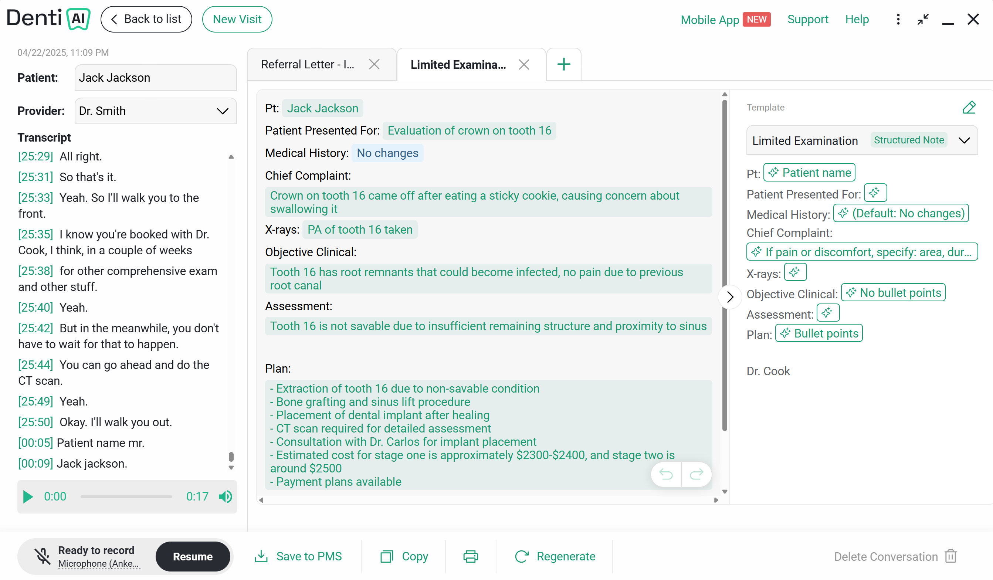
Task: Expand the Limited Examination template dropdown
Action: [x=964, y=140]
